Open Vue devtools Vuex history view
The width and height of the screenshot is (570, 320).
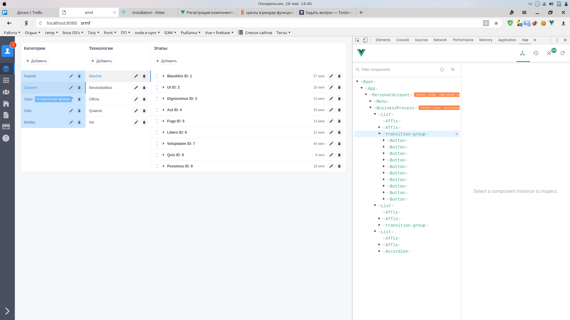point(536,53)
